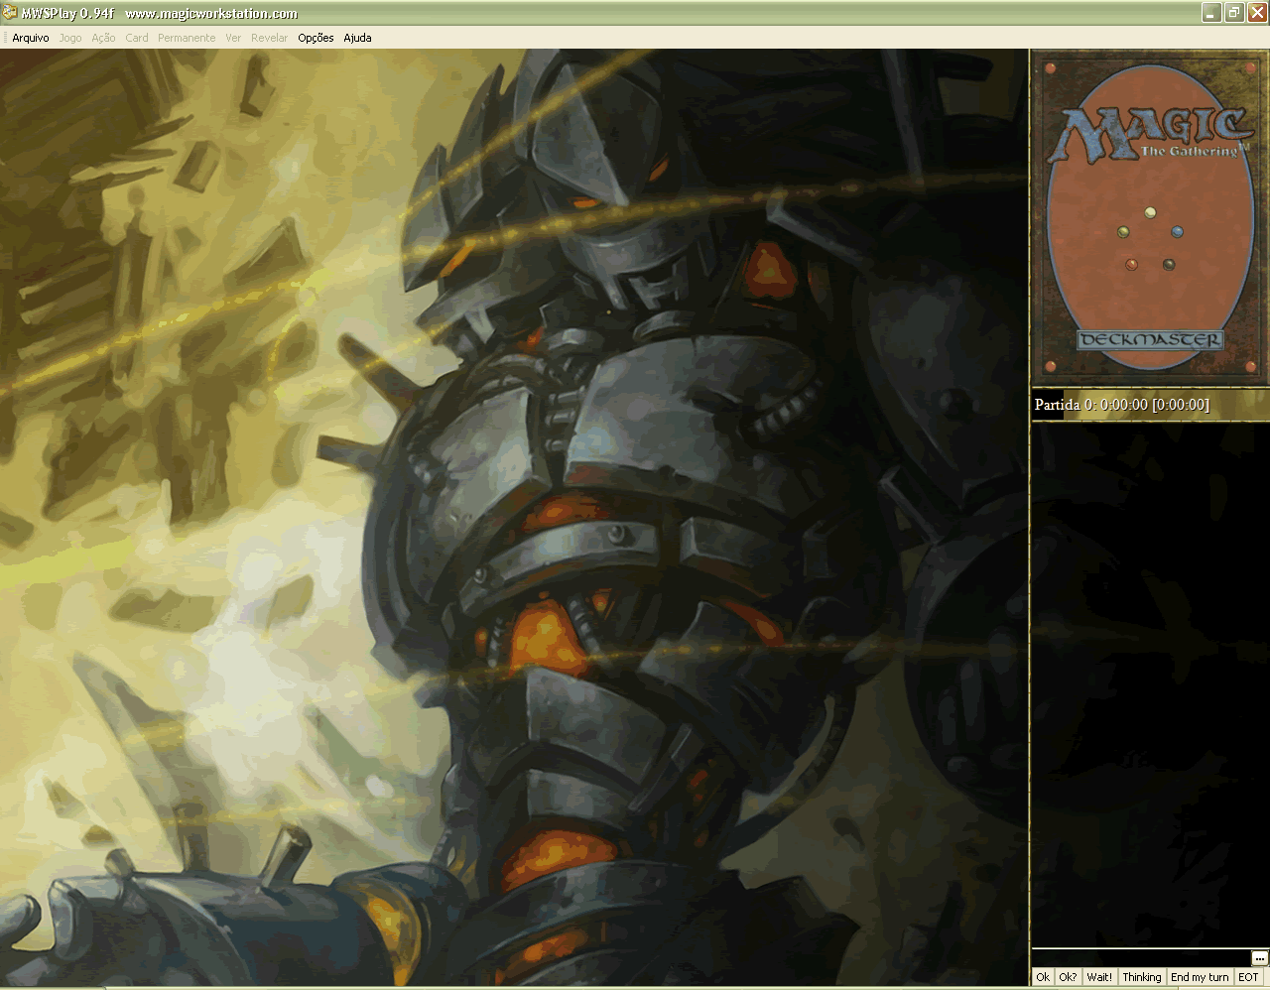1270x990 pixels.
Task: Open the Ver menu
Action: pos(233,38)
